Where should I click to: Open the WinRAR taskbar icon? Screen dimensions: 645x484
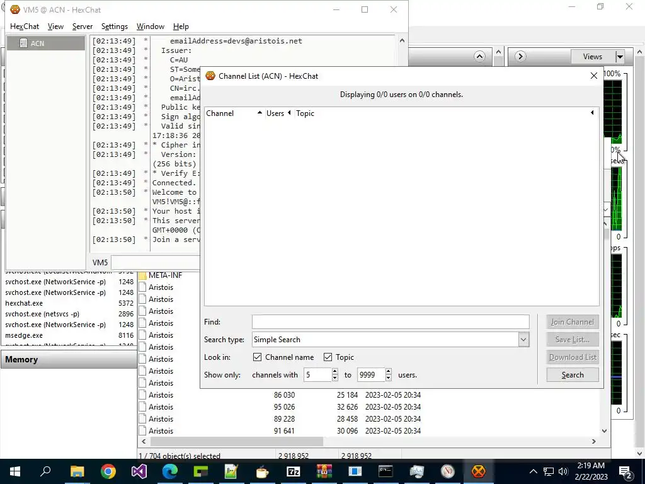[x=324, y=471]
